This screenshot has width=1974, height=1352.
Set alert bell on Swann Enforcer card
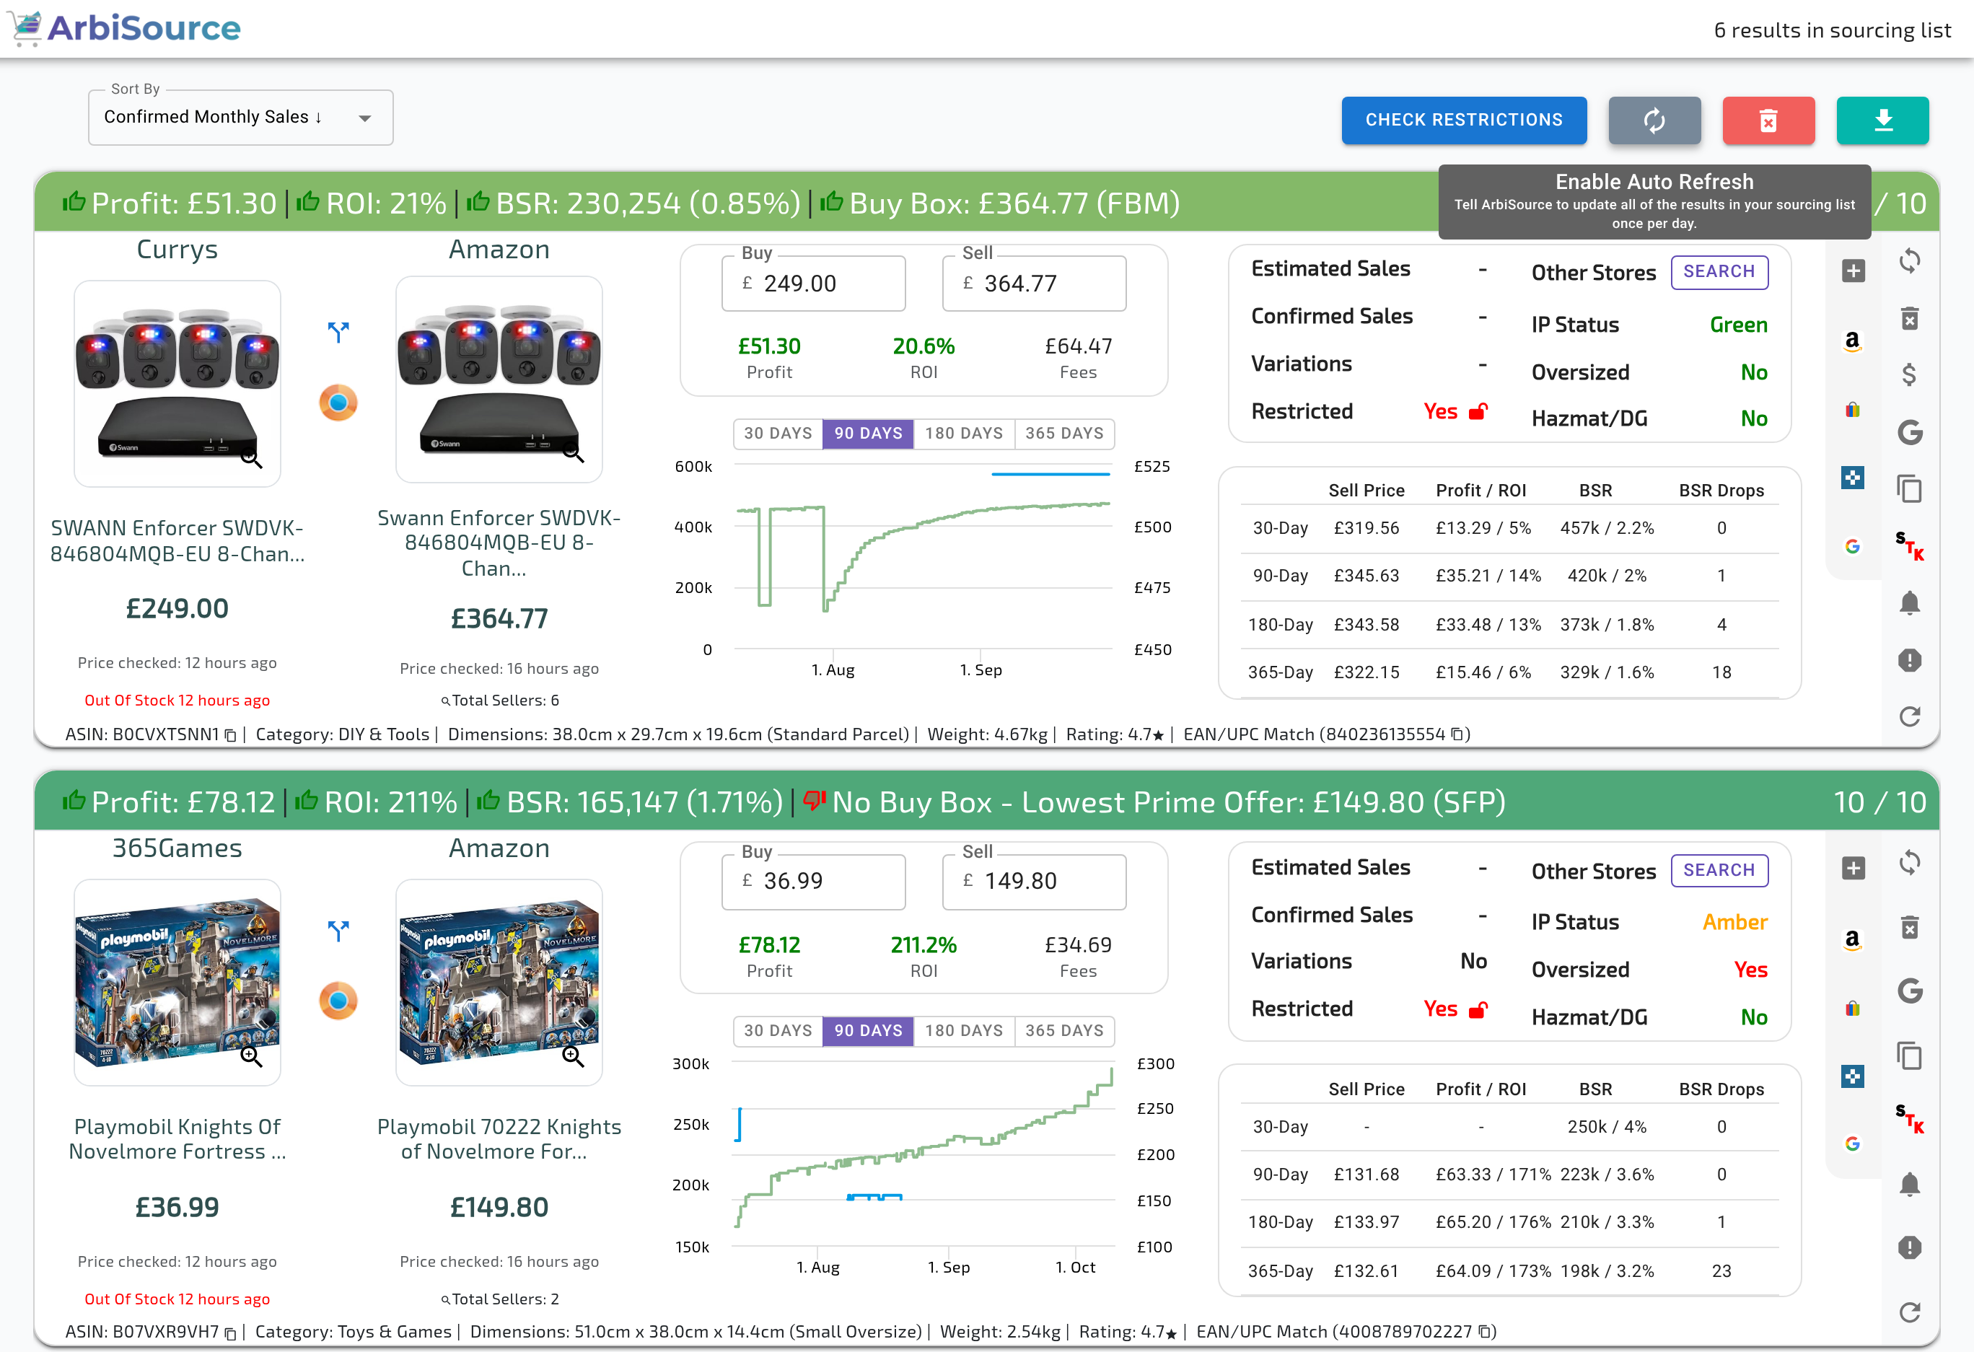click(x=1910, y=603)
